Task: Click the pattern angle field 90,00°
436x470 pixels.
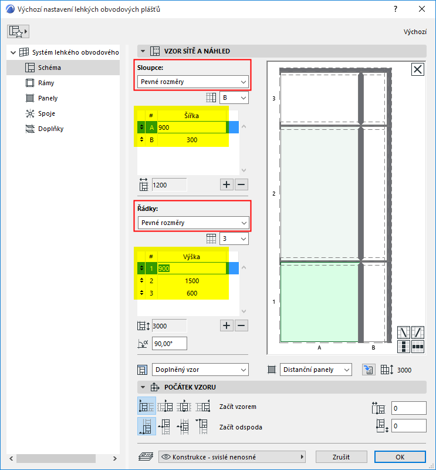Action: click(x=170, y=344)
